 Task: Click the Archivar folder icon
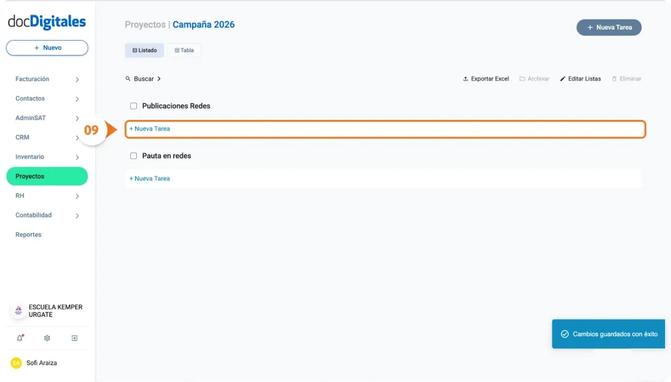523,79
